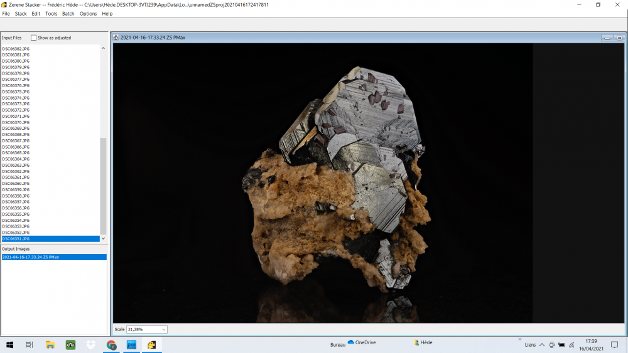Open TripAdvisor app in taskbar
628x353 pixels.
[x=70, y=344]
